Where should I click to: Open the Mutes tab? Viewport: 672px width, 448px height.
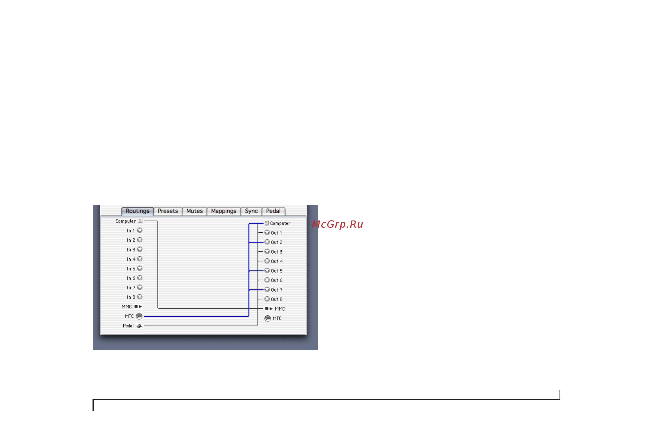point(194,211)
